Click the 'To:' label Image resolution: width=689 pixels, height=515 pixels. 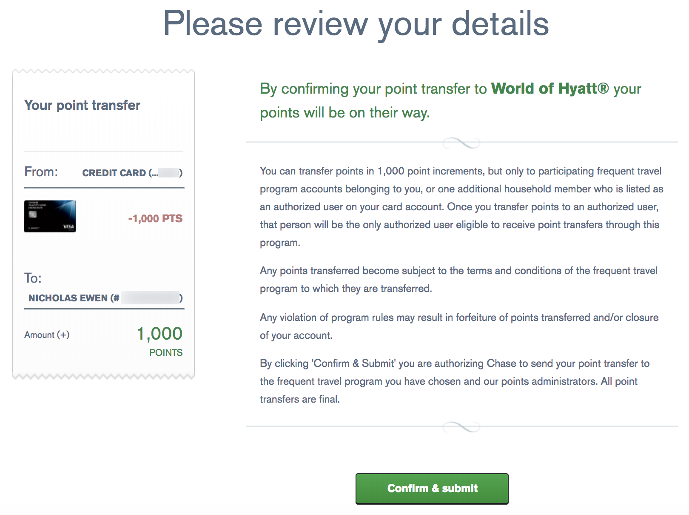point(33,278)
